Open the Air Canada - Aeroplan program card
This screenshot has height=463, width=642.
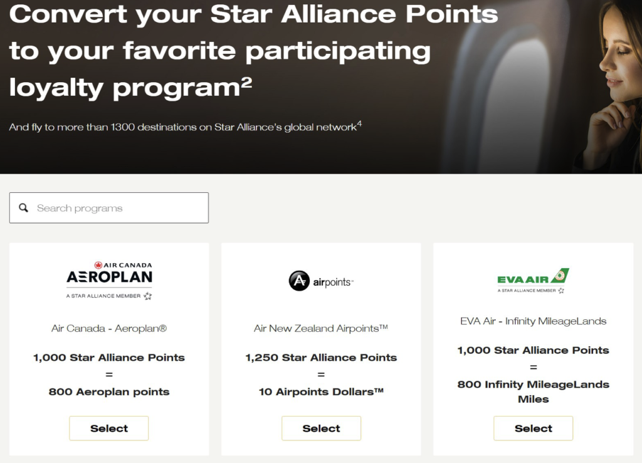(x=108, y=348)
